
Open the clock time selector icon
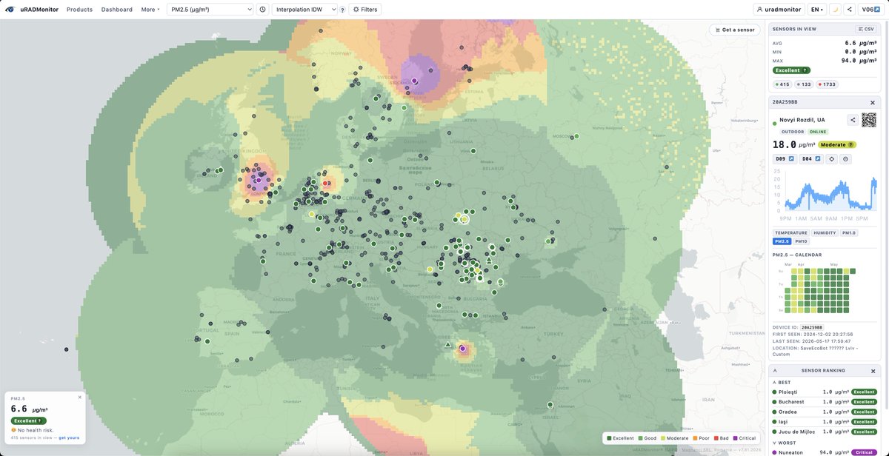262,10
